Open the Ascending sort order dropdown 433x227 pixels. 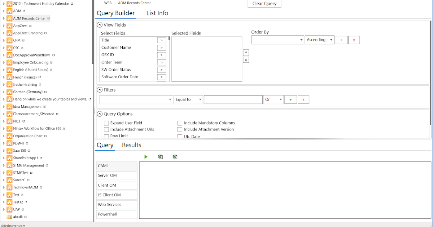pos(319,40)
